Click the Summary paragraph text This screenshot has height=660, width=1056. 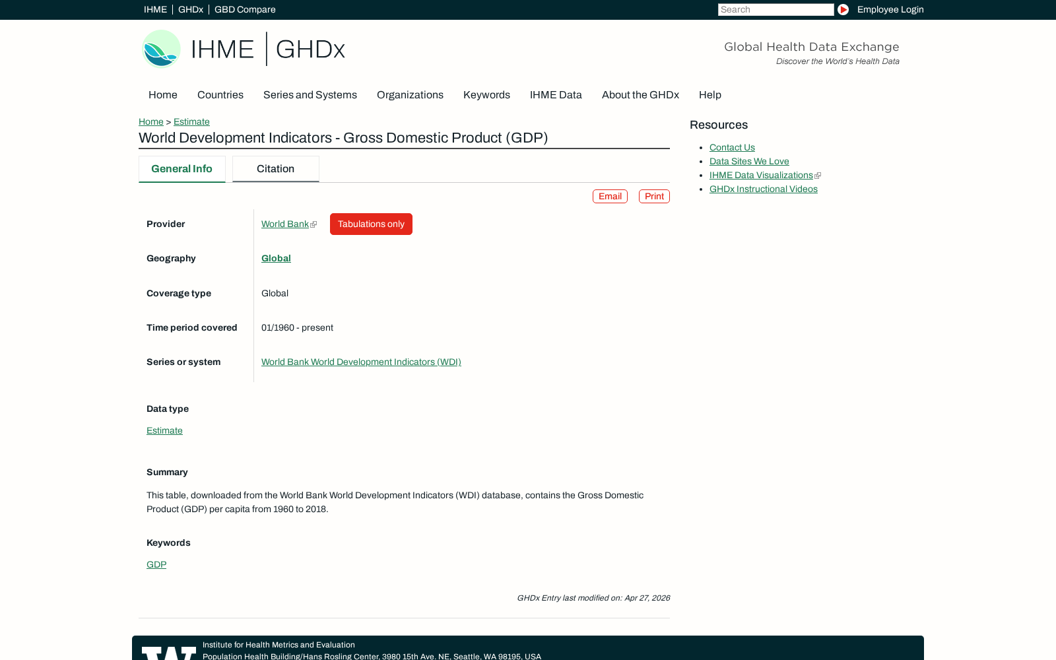coord(395,502)
